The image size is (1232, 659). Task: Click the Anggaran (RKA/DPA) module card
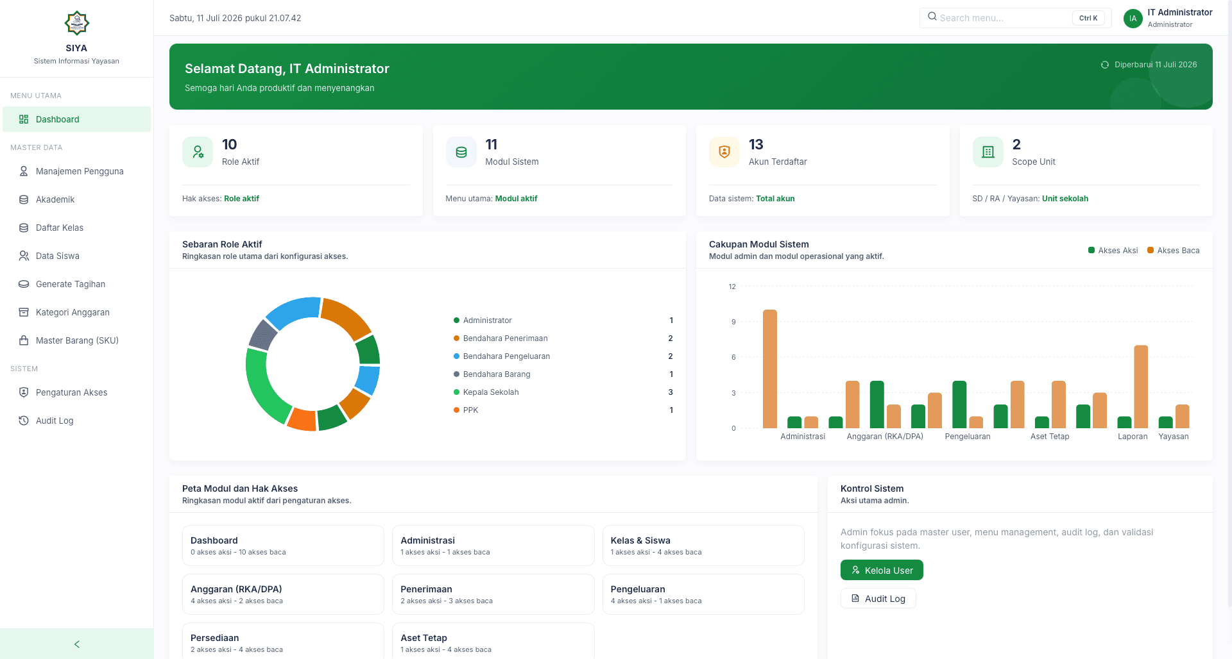[283, 594]
